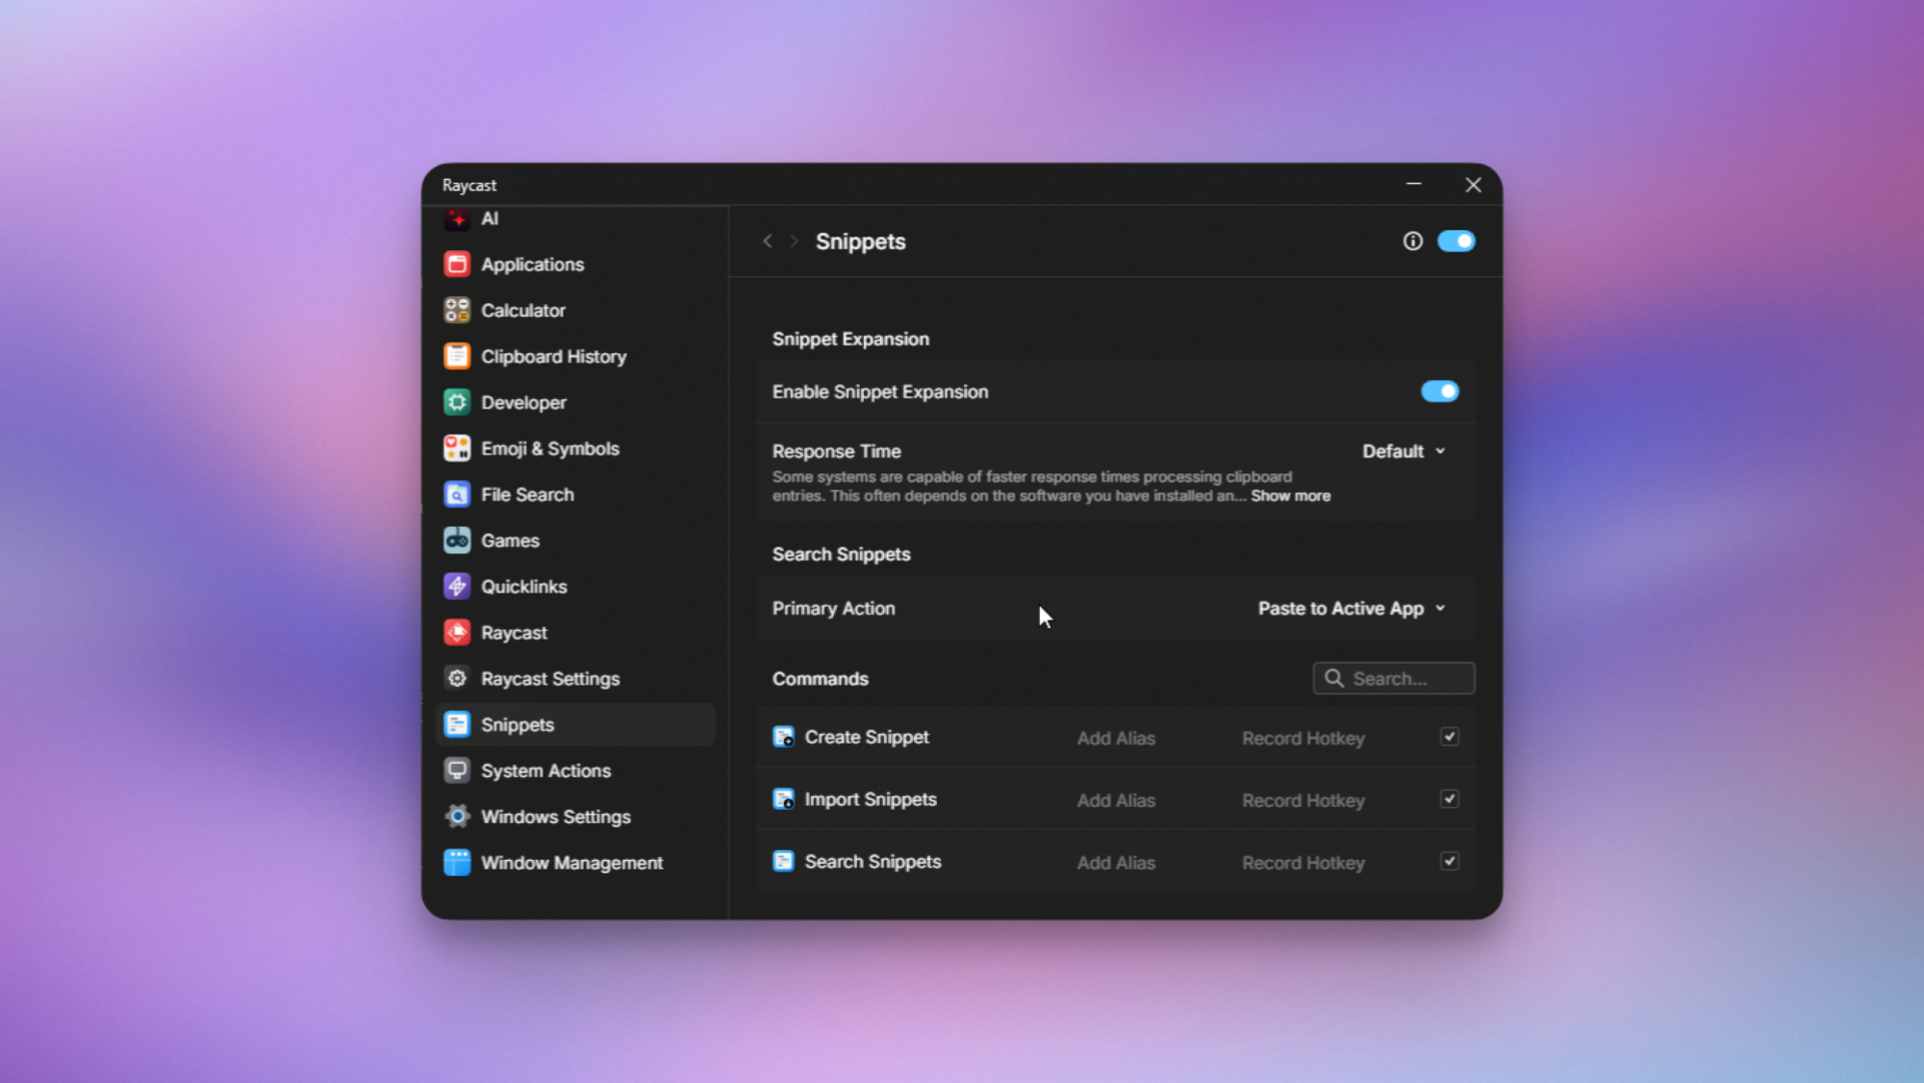Image resolution: width=1924 pixels, height=1083 pixels.
Task: Click the Commands search field
Action: (1394, 679)
